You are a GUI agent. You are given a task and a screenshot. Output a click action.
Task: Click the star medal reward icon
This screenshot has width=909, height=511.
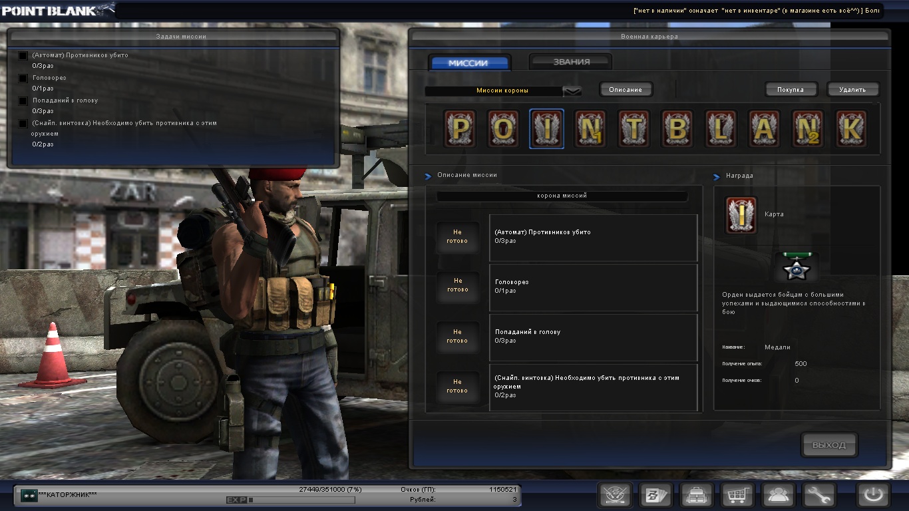point(797,267)
